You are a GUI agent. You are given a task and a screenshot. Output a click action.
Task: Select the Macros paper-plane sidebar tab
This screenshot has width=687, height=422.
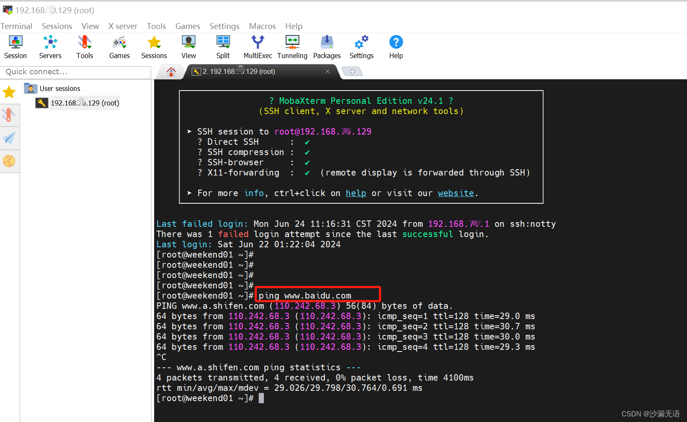tap(9, 138)
